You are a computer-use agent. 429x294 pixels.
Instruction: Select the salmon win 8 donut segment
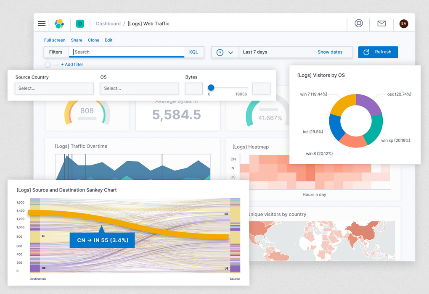click(353, 141)
